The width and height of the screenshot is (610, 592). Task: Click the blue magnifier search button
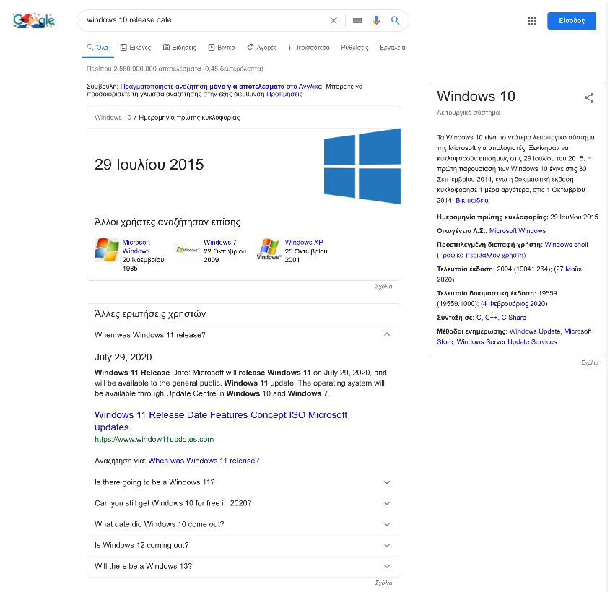point(396,21)
